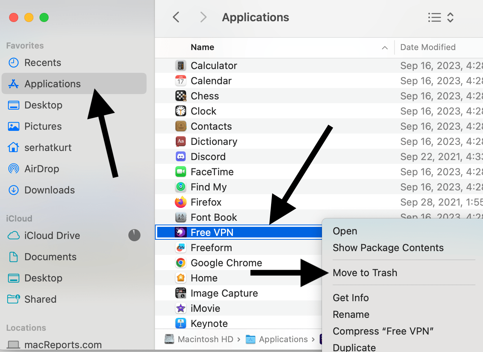The height and width of the screenshot is (352, 483).
Task: Select the Calendar app icon
Action: [x=181, y=81]
